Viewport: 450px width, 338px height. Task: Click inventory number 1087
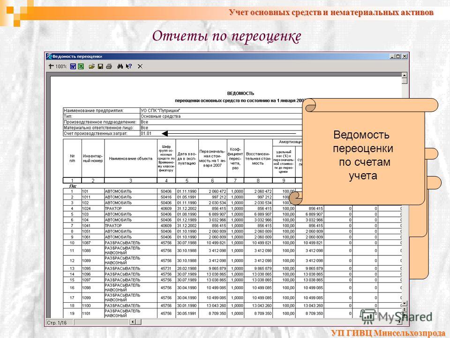tap(86, 243)
